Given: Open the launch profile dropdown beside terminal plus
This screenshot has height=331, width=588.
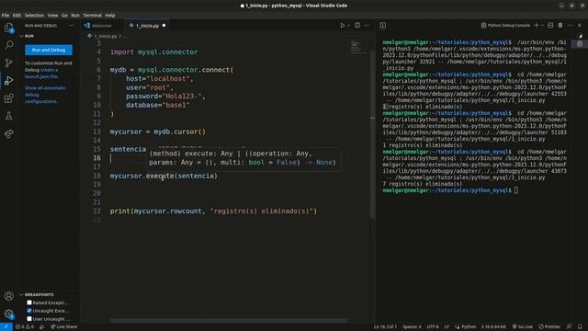Looking at the screenshot, I should pos(542,26).
